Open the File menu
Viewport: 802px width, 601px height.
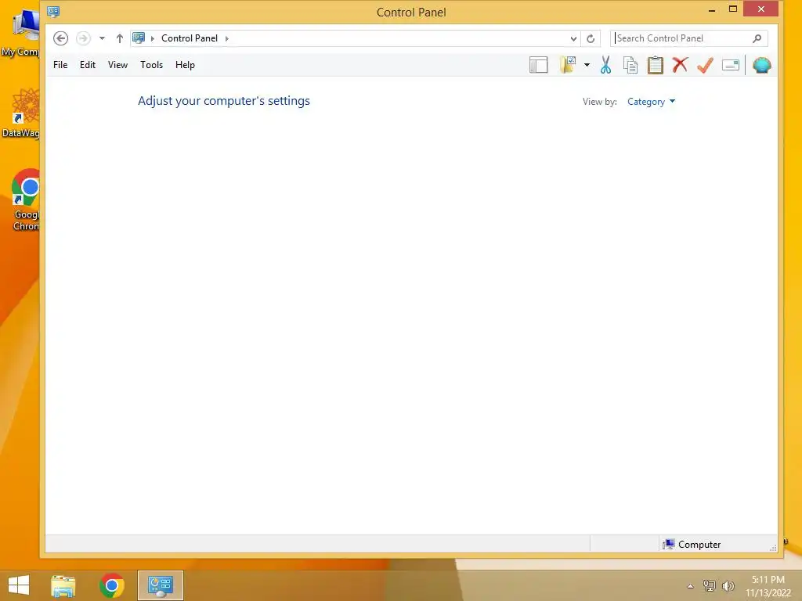point(60,65)
